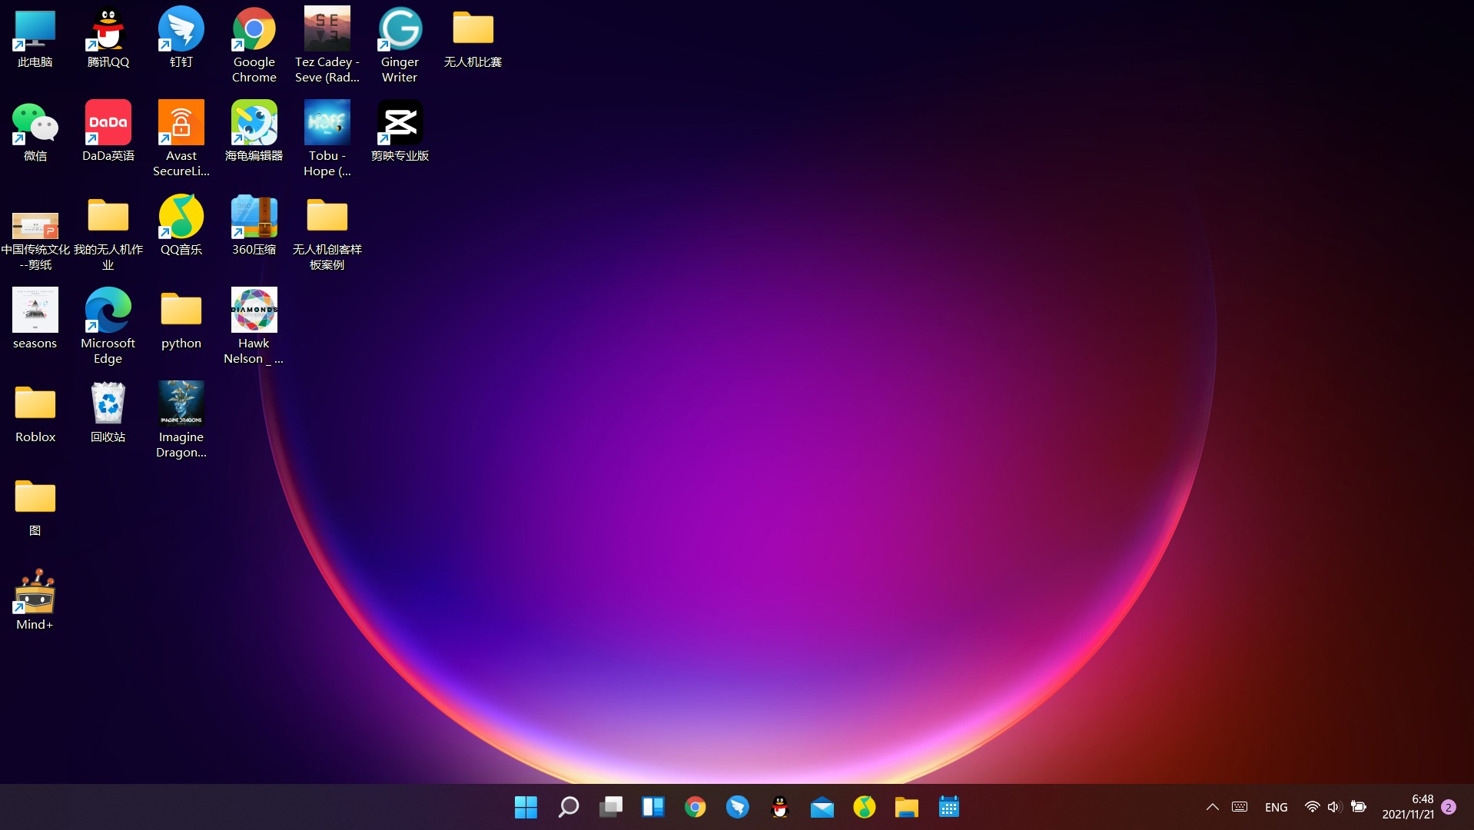This screenshot has height=830, width=1474.
Task: Select the 360压缩 desktop shortcut
Action: 254,226
